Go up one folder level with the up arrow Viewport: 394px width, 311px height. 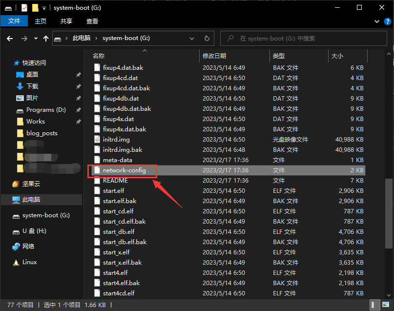point(46,38)
